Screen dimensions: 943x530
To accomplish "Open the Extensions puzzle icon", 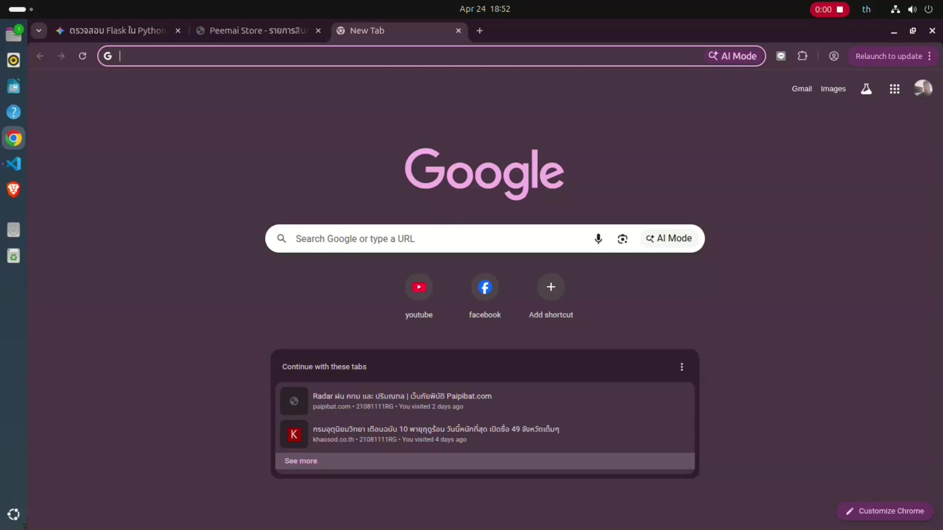I will (803, 56).
